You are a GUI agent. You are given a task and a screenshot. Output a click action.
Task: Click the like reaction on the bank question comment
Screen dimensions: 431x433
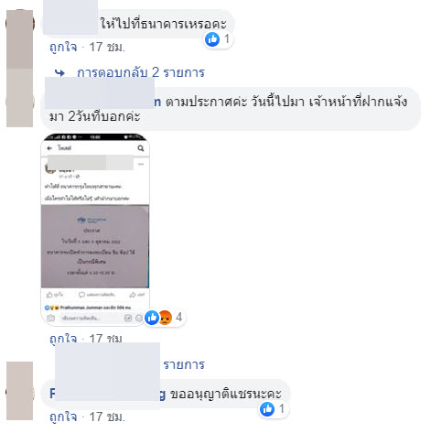coord(212,39)
